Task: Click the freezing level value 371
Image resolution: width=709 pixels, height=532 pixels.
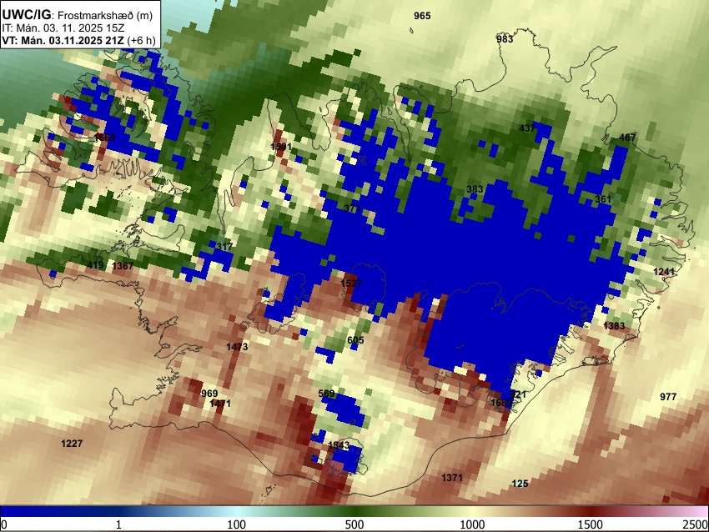Action: (352, 208)
